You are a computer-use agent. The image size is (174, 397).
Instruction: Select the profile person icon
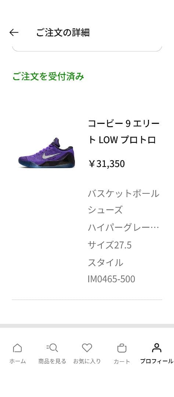coord(156,348)
